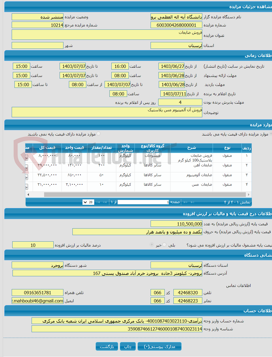
Task: Open the rows-per-page dropdown showing 20
Action: (88, 202)
